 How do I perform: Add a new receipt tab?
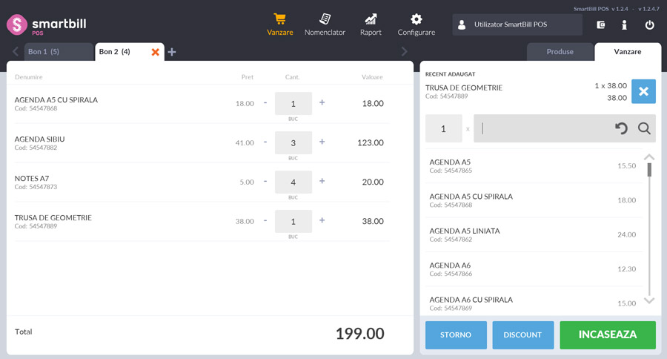(172, 52)
